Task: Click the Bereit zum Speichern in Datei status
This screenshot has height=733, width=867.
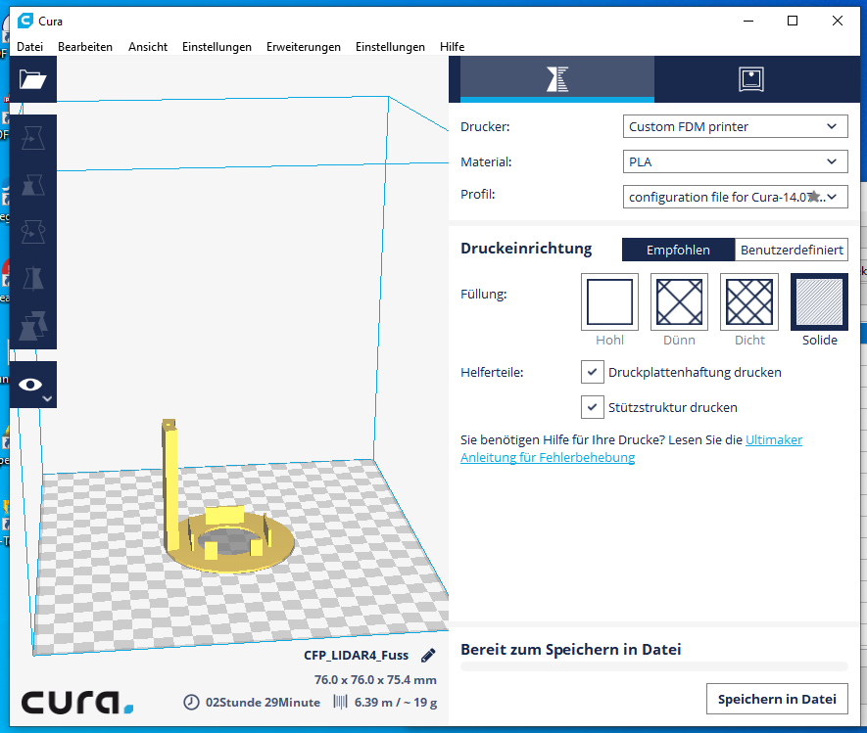Action: [570, 650]
